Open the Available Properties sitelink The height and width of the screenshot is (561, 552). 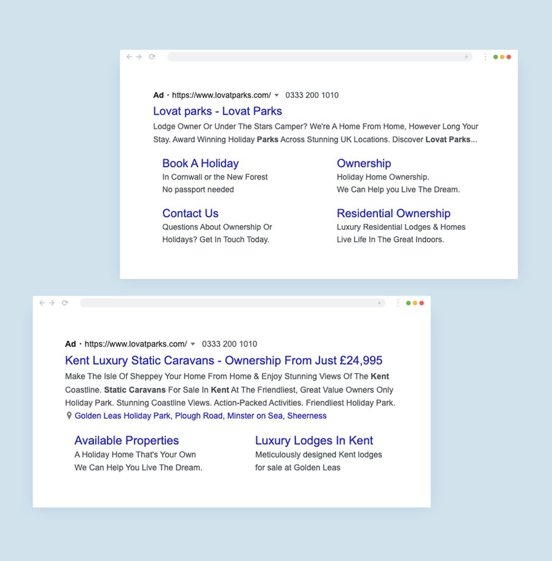tap(126, 440)
